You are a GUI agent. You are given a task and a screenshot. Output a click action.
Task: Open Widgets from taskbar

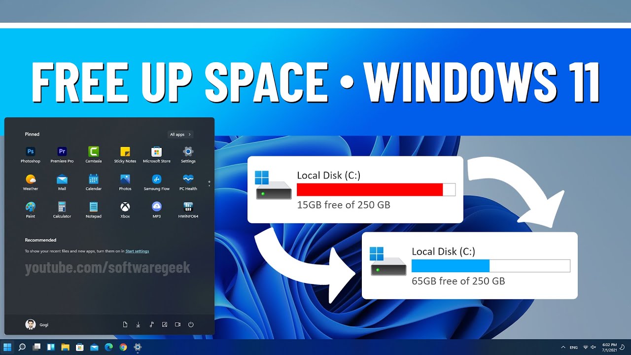click(x=51, y=347)
